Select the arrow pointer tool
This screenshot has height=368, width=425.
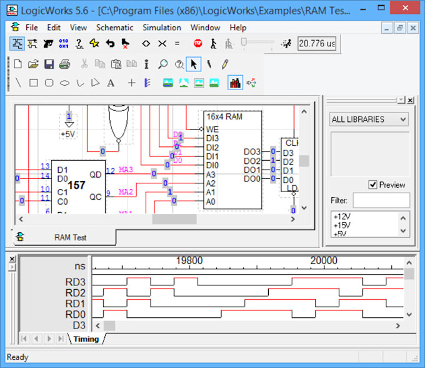194,64
